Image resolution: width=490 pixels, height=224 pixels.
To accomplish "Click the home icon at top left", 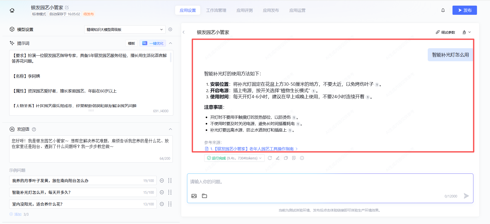I will pos(12,10).
